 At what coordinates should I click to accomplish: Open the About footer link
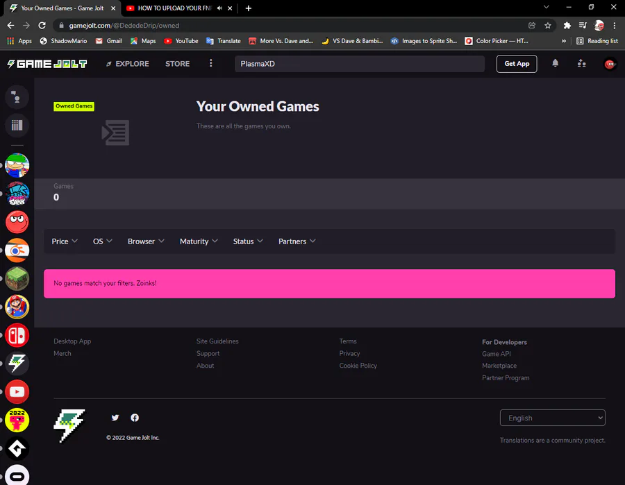coord(205,366)
